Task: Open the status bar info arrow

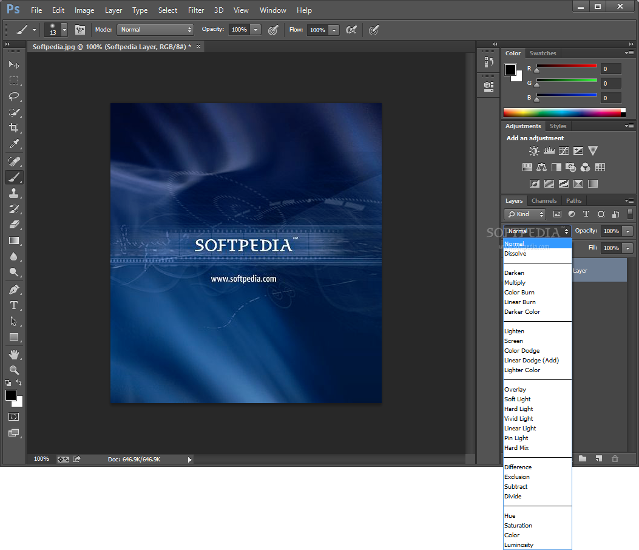Action: point(189,460)
